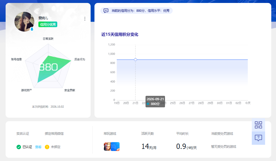Open the help question bubble icon
Viewport: 276px width, 161px height.
(258, 138)
